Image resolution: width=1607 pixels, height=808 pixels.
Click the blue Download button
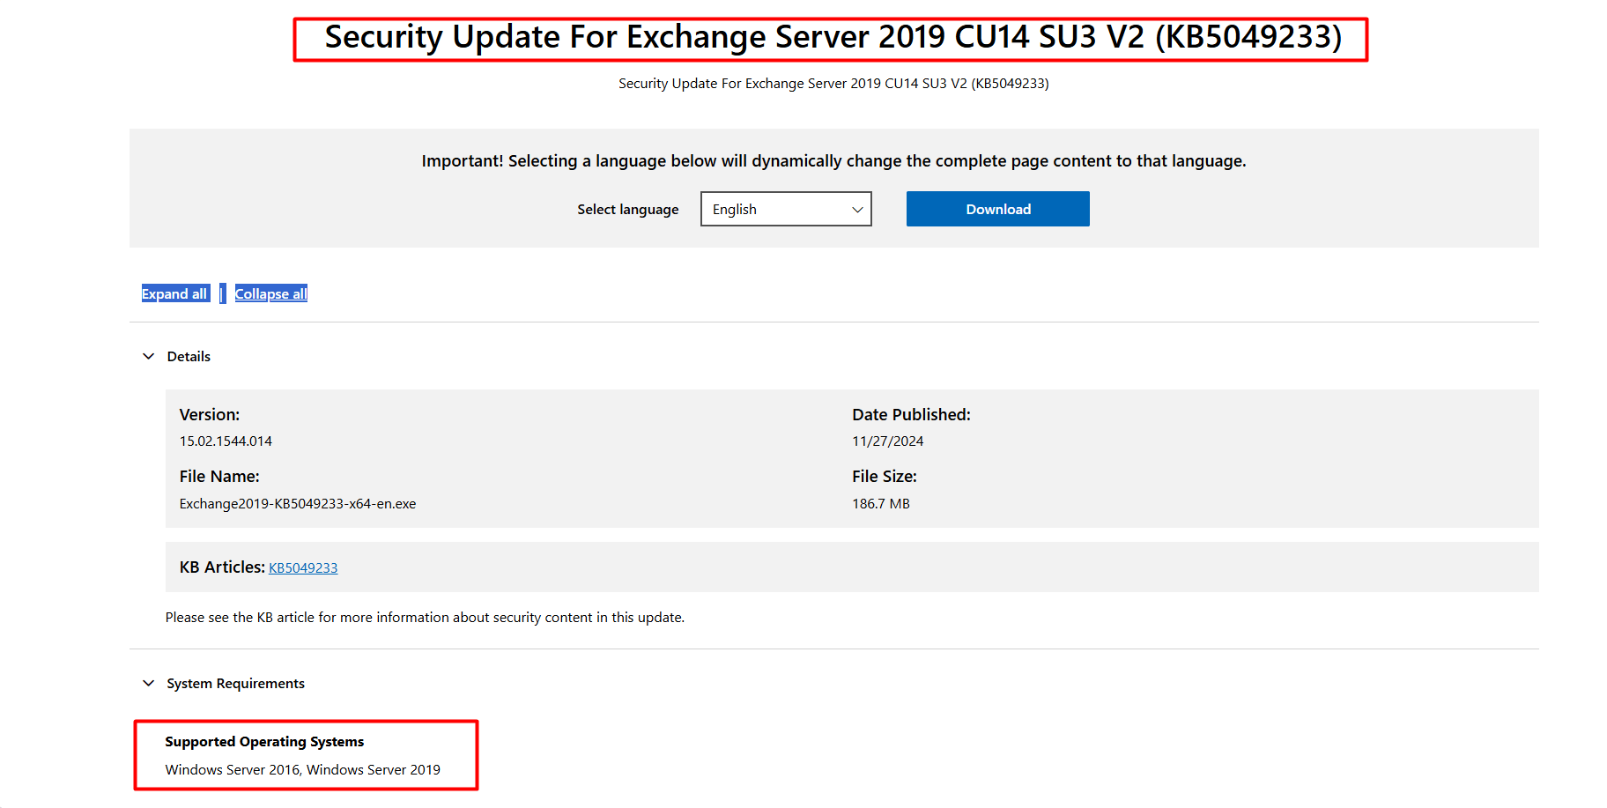point(998,209)
